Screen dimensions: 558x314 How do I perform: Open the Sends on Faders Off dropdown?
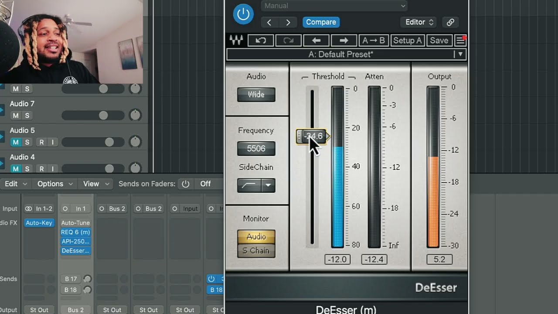pos(208,184)
